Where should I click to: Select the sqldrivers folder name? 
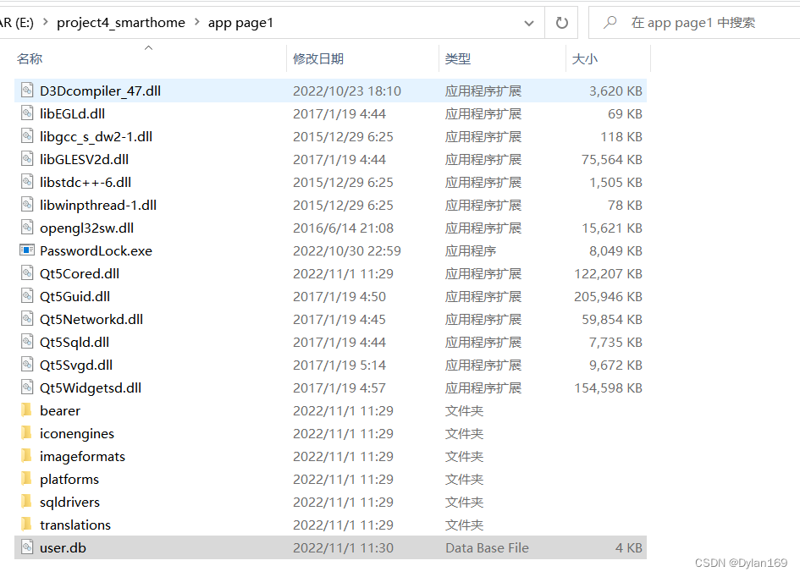click(69, 503)
